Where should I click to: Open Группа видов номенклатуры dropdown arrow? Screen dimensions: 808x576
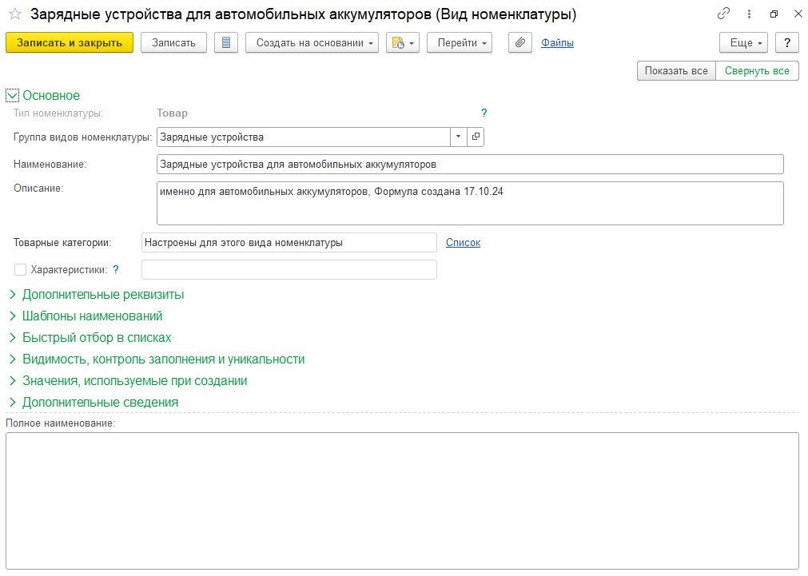tap(458, 137)
